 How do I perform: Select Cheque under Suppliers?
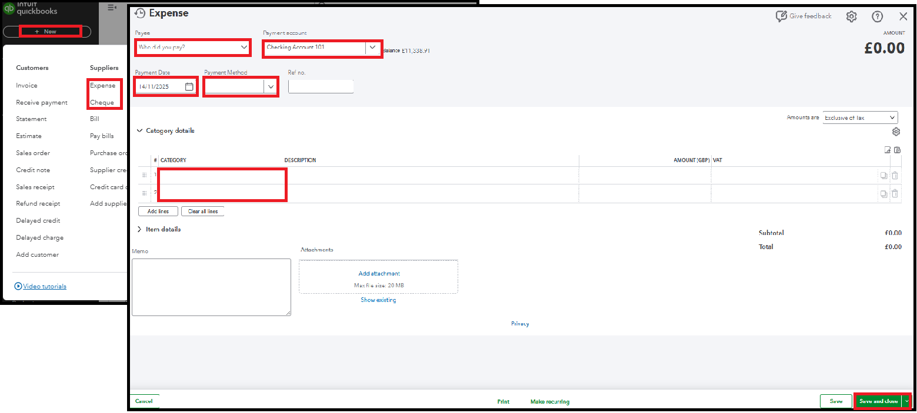pyautogui.click(x=102, y=102)
